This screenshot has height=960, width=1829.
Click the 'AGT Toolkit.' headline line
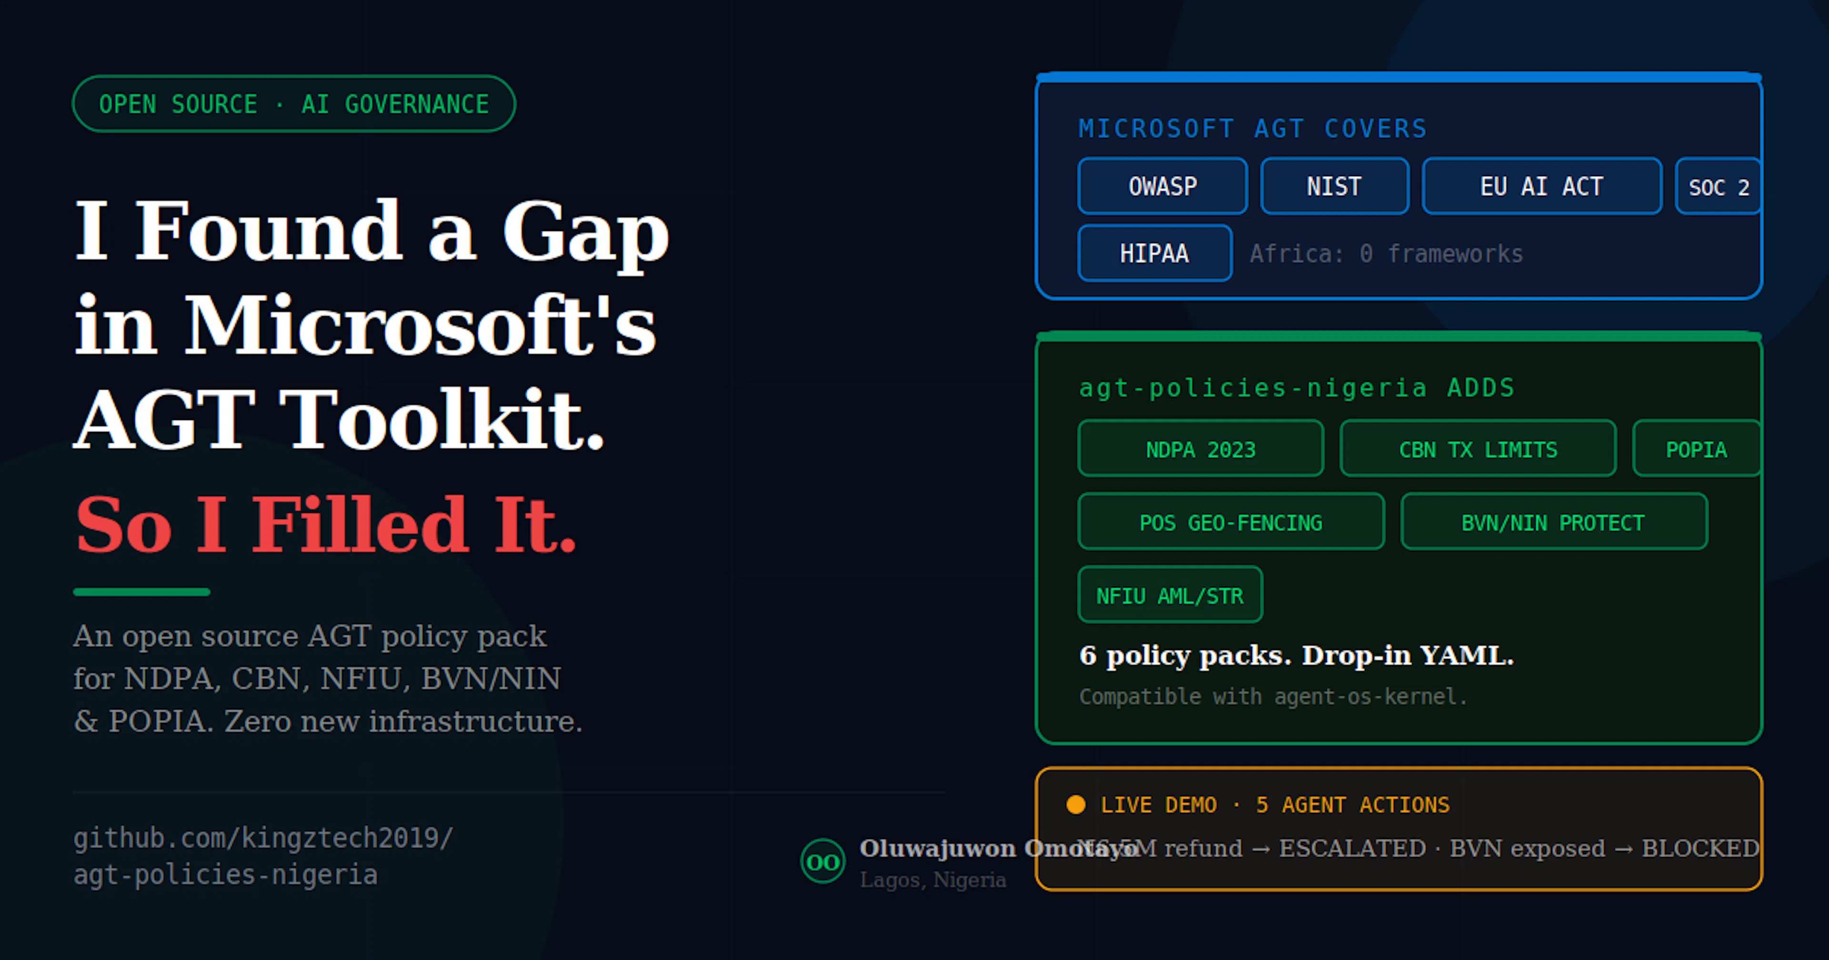[340, 419]
